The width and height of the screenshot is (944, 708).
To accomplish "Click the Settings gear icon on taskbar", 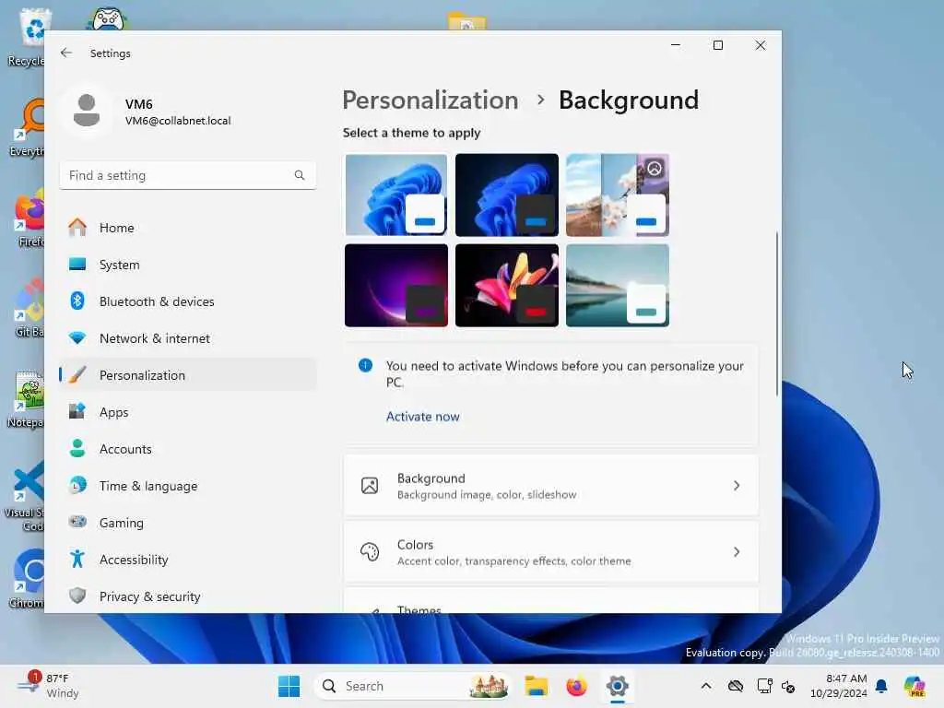I will 617,686.
